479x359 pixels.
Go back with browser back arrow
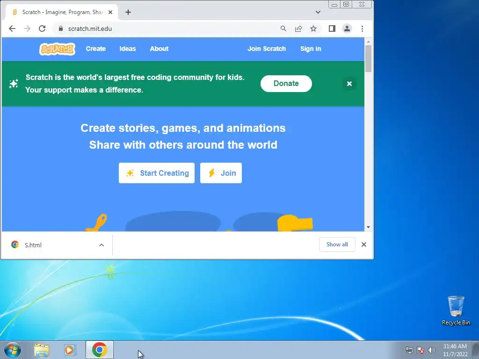[12, 29]
